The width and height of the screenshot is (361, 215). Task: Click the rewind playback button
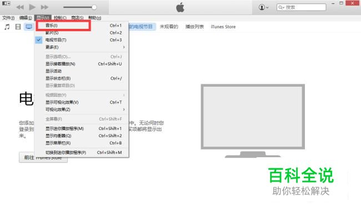(x=20, y=7)
